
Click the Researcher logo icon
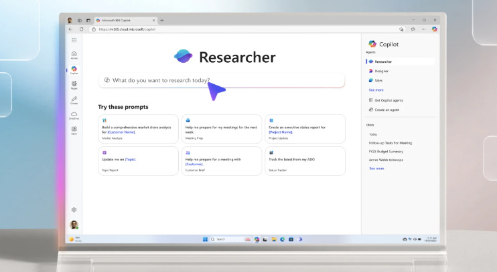[x=184, y=56]
